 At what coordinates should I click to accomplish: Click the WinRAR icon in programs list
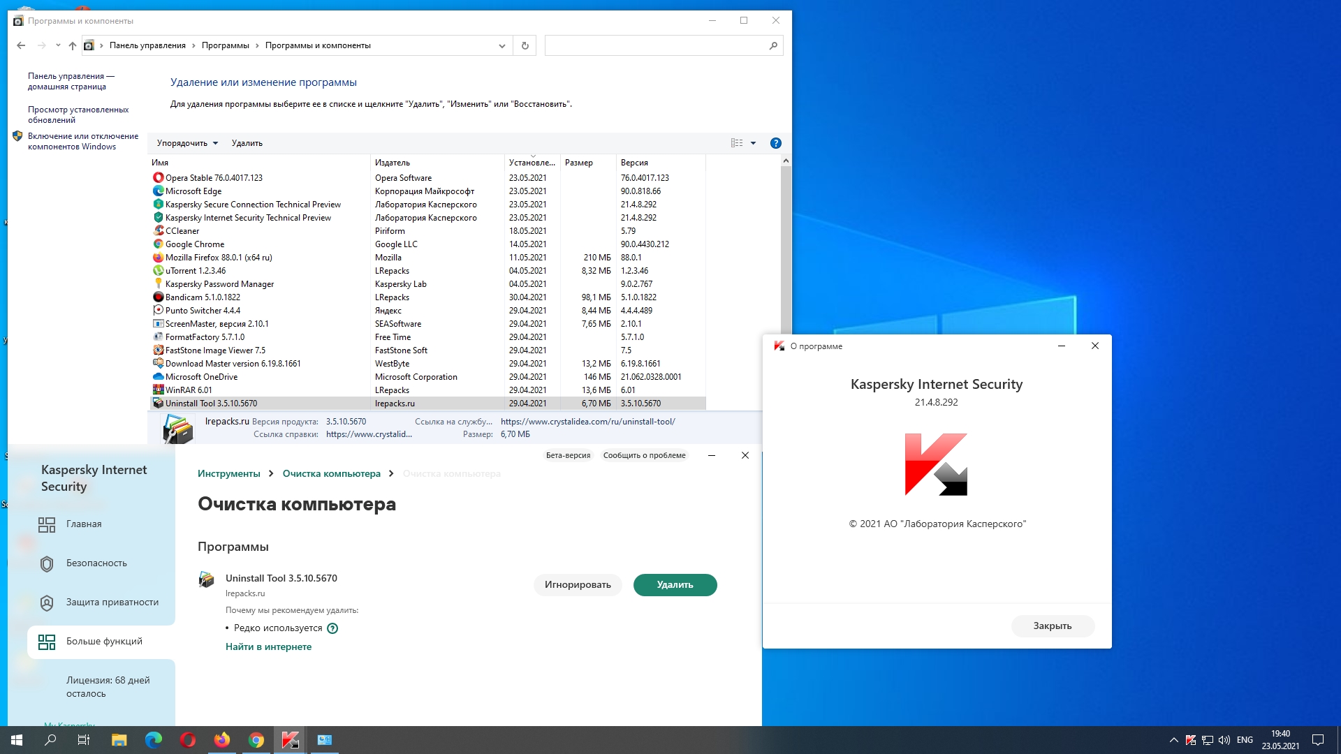pyautogui.click(x=159, y=390)
